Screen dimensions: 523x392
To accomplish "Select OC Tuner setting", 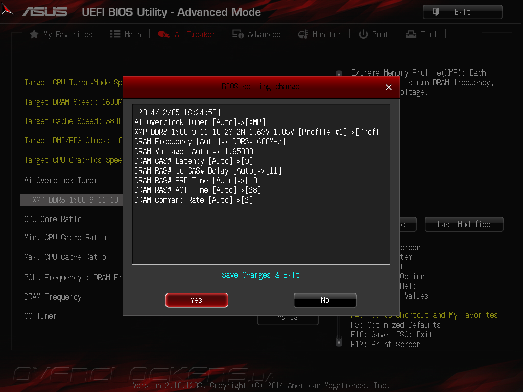I will (40, 316).
